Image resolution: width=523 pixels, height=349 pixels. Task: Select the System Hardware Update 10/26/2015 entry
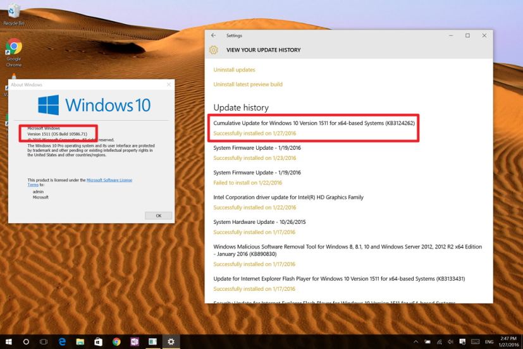tap(259, 222)
